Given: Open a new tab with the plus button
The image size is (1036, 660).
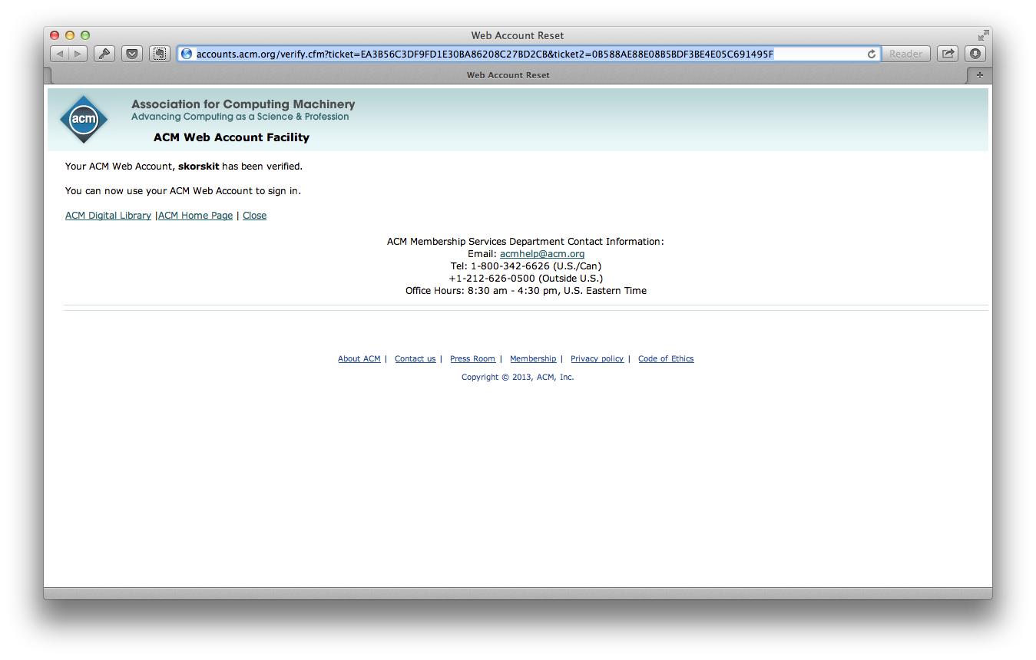Looking at the screenshot, I should point(979,75).
